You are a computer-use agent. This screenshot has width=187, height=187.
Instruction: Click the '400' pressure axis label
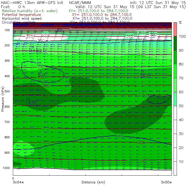coord(7,76)
